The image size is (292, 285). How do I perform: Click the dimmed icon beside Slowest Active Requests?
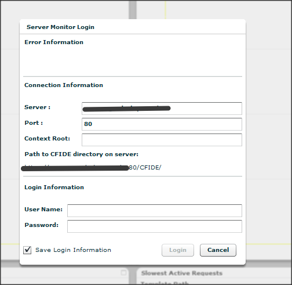click(123, 273)
